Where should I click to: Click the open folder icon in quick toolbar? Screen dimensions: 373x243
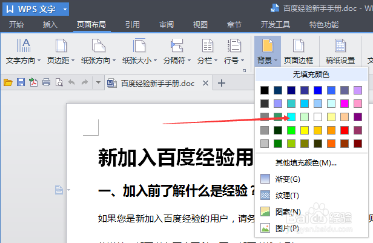point(8,82)
